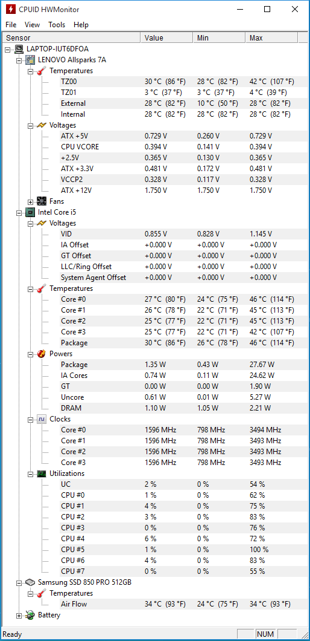Expand the Fans node

click(x=30, y=201)
